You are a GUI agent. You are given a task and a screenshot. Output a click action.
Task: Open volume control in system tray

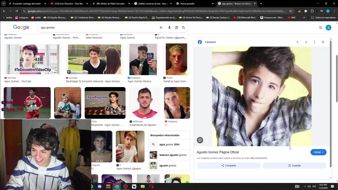point(309,187)
